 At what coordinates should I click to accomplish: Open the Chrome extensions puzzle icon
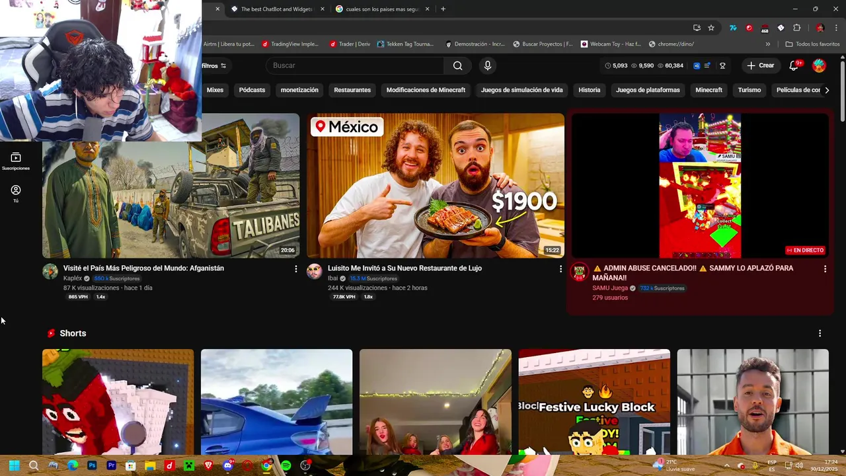coord(796,28)
